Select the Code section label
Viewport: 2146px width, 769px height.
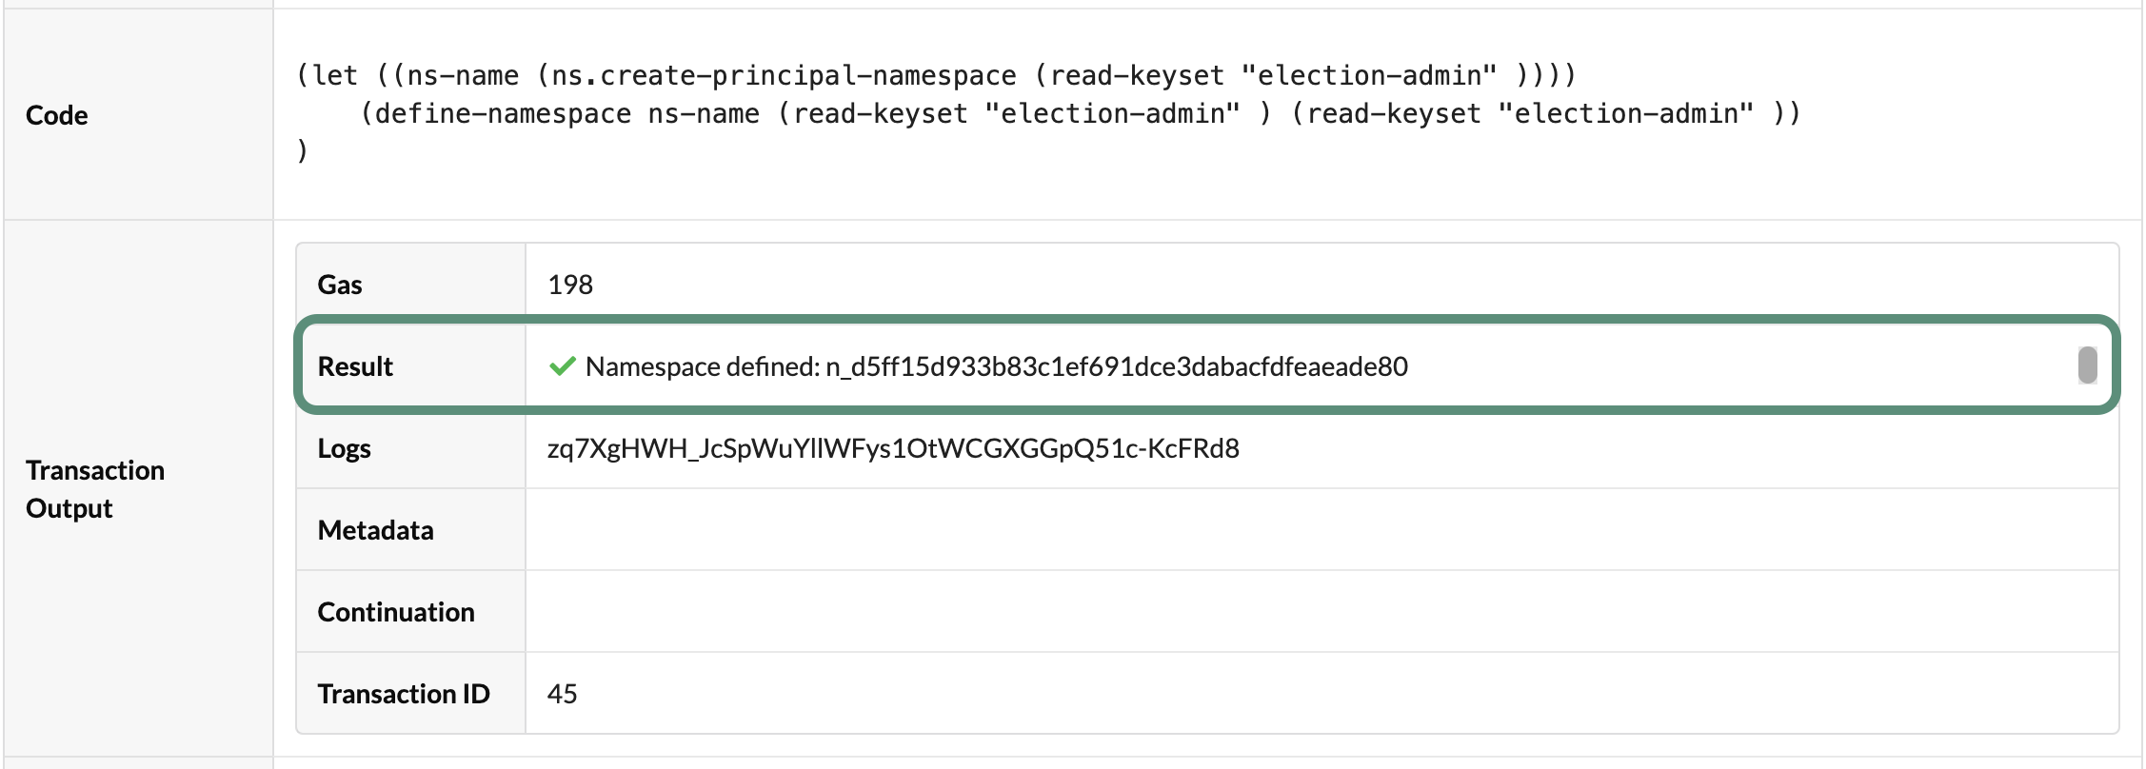click(55, 115)
